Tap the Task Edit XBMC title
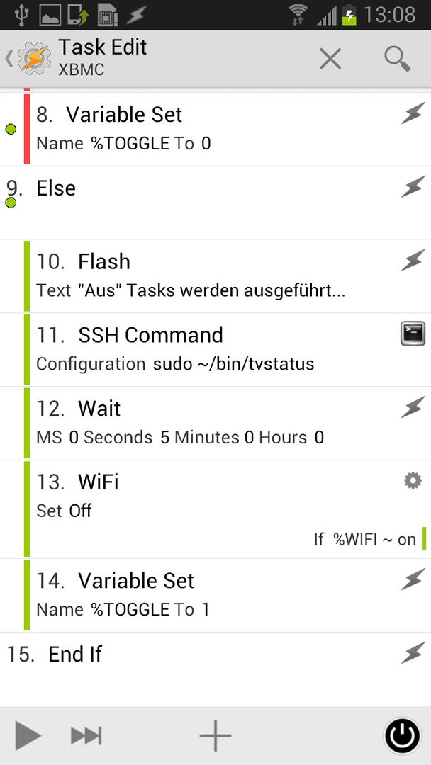 click(103, 57)
